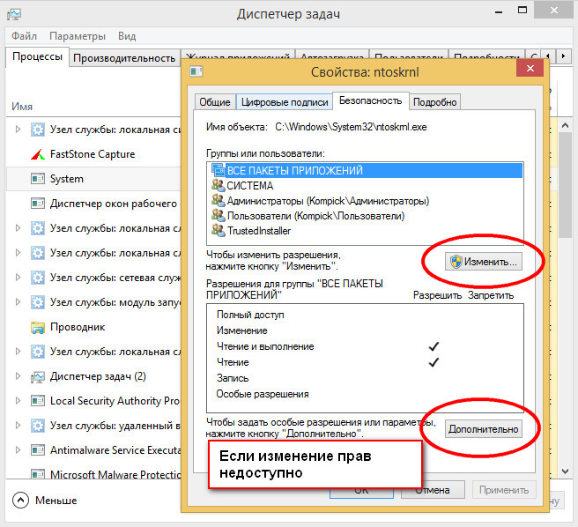578x527 pixels.
Task: Click the FastStone Capture icon
Action: pos(38,154)
